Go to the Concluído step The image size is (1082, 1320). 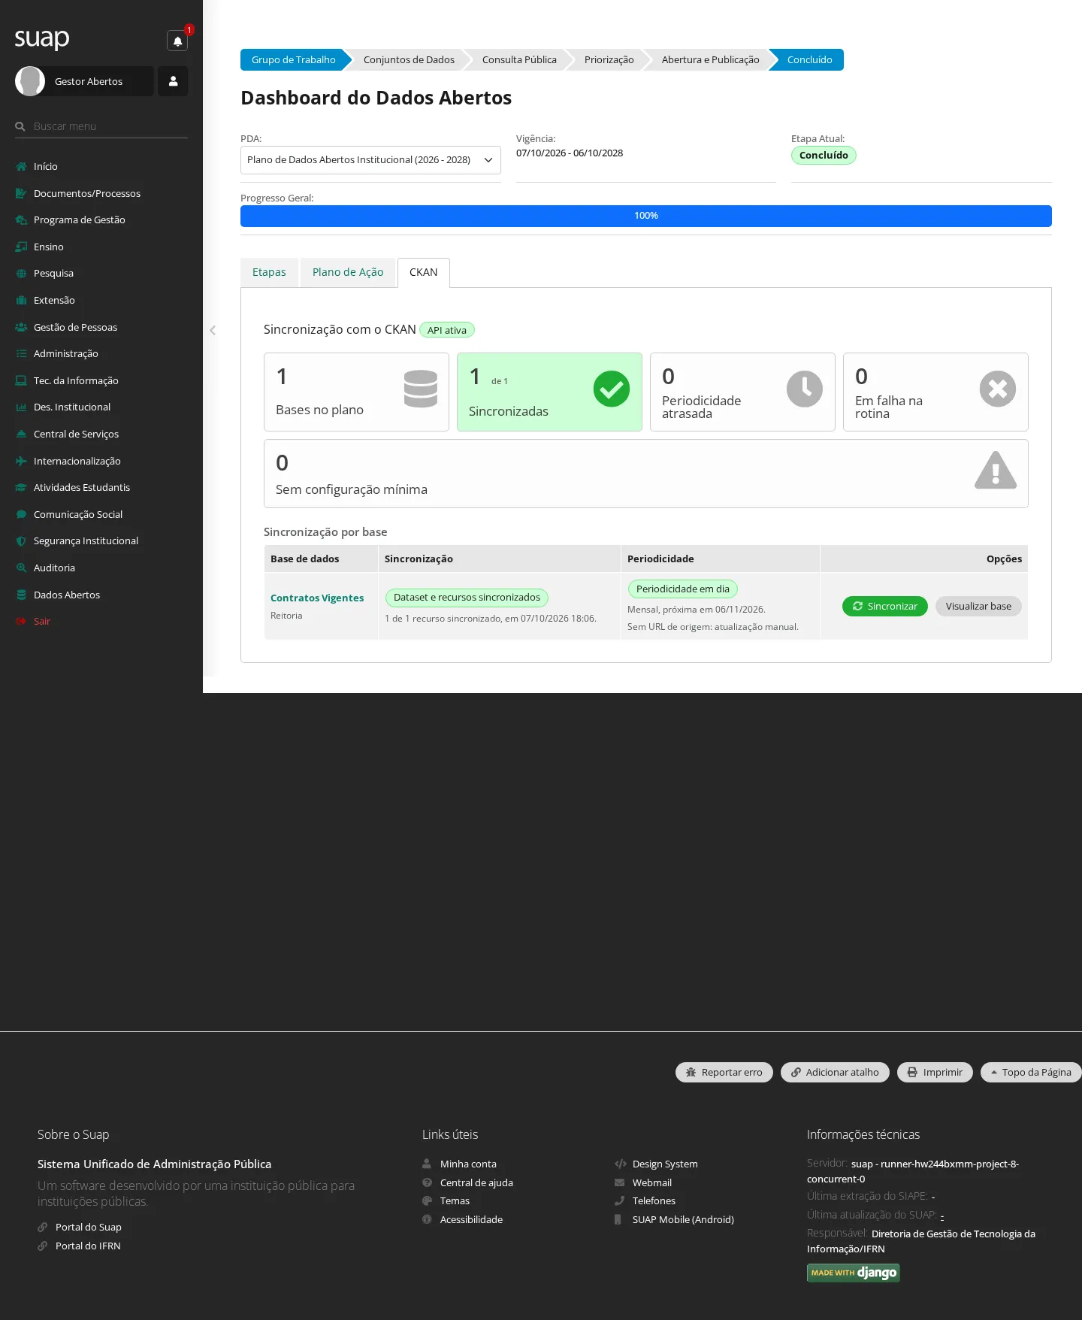809,59
